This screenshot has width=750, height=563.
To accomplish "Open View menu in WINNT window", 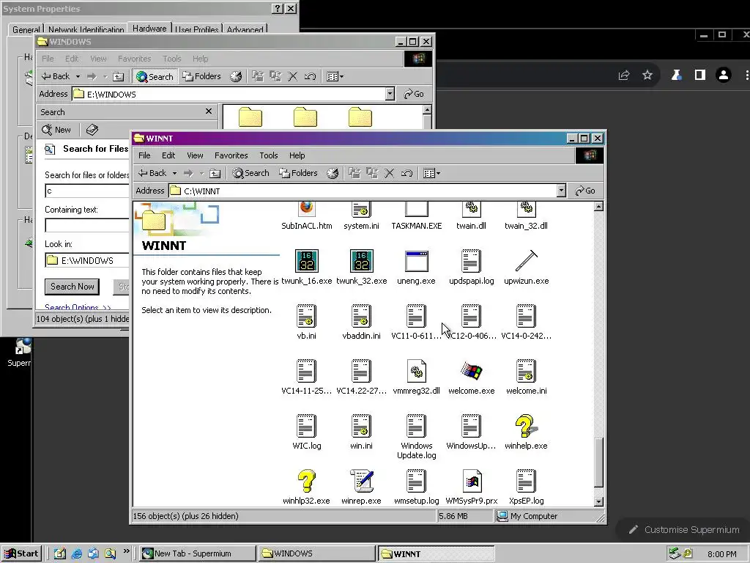I will point(195,155).
